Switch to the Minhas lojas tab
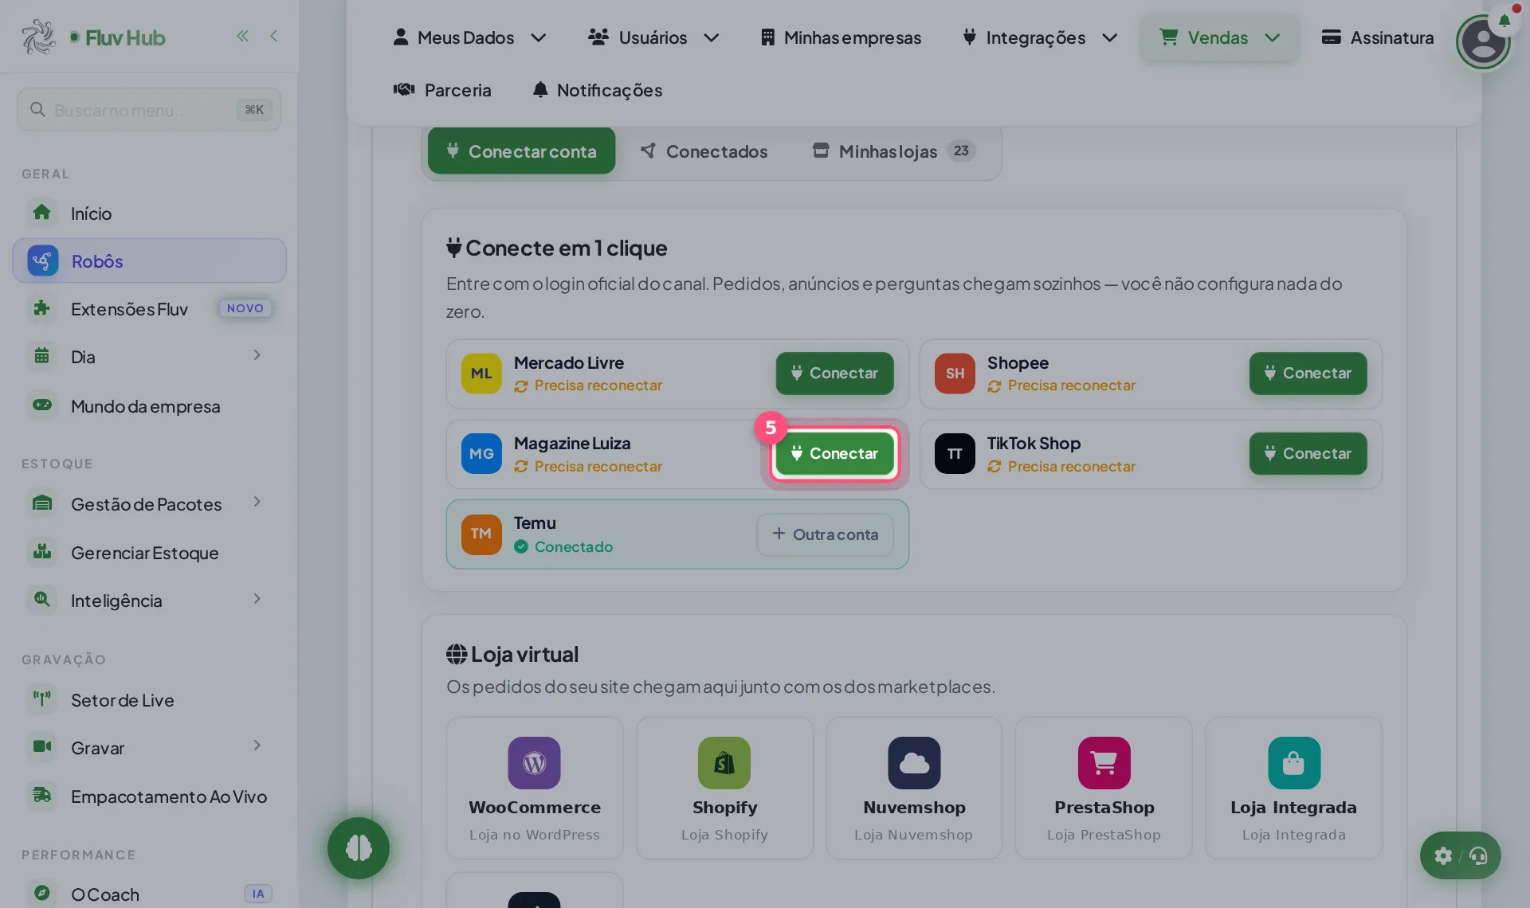This screenshot has height=908, width=1530. pos(893,151)
